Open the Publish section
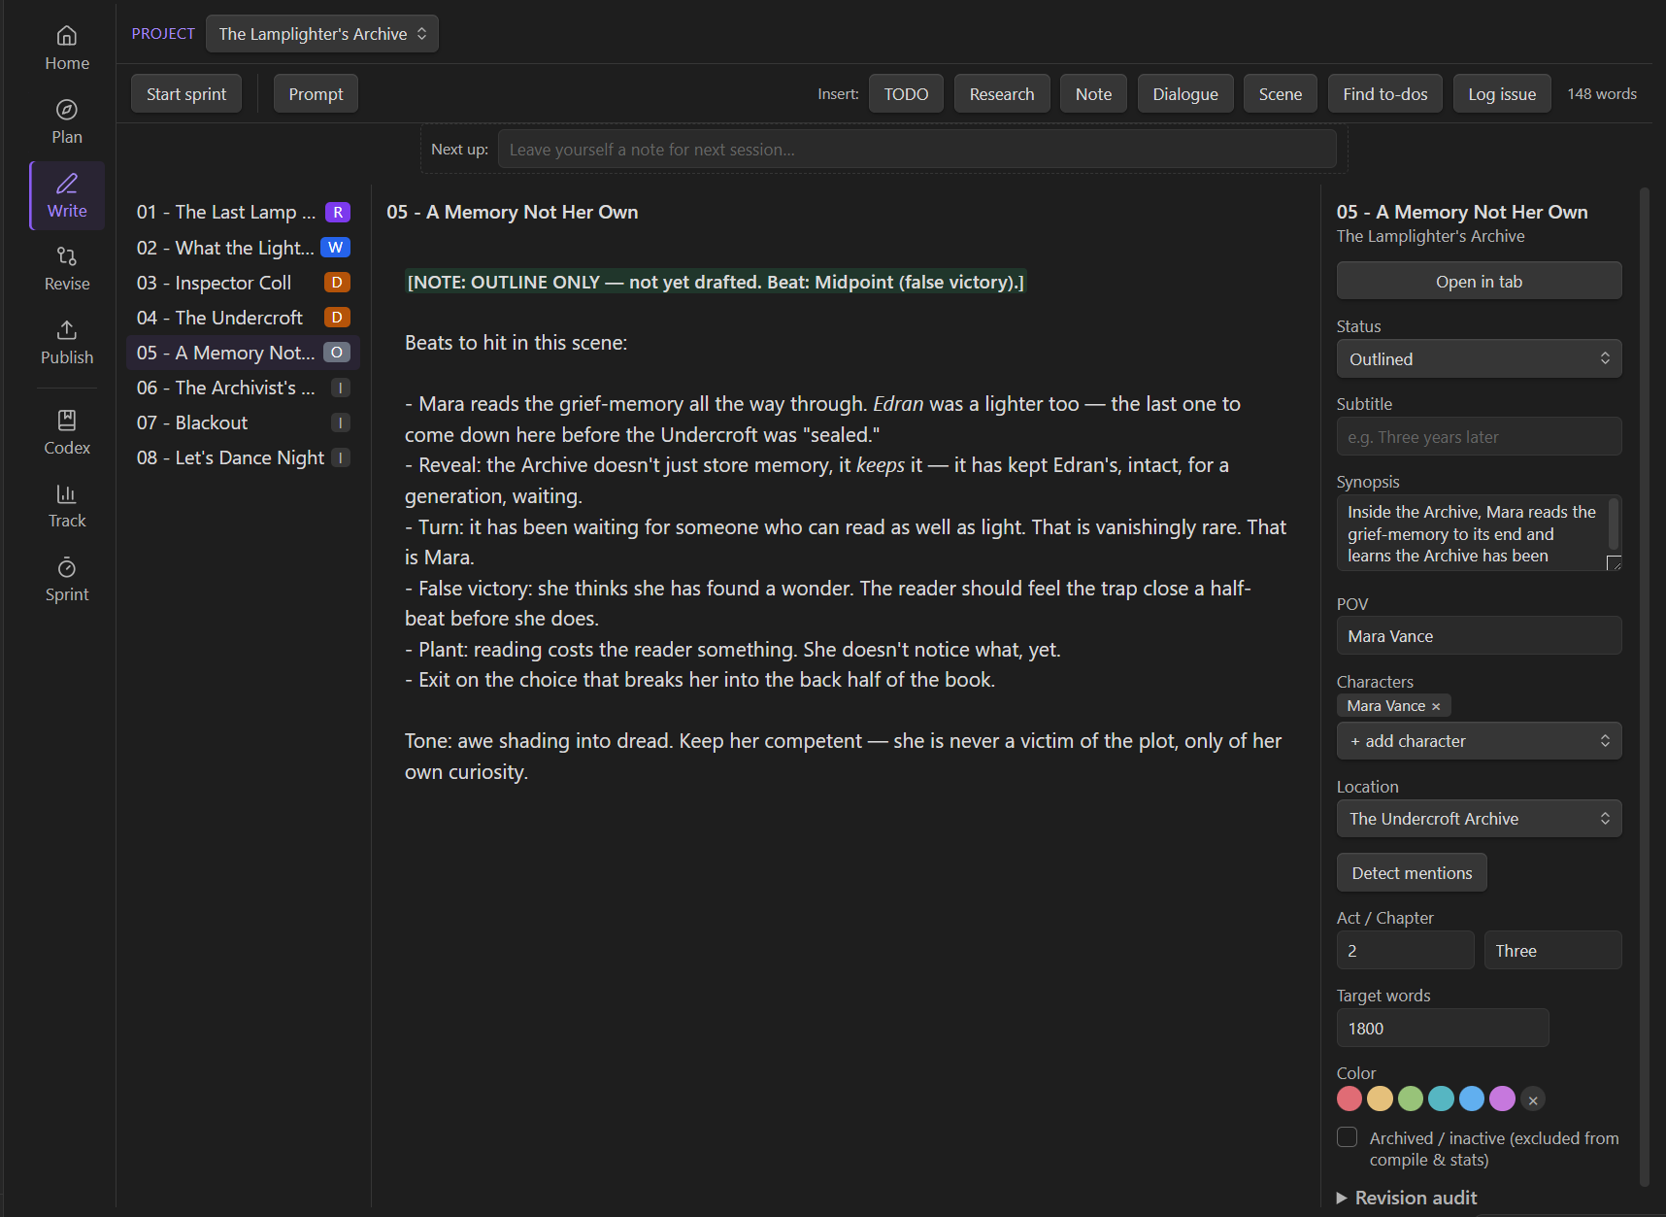The height and width of the screenshot is (1217, 1666). [67, 343]
